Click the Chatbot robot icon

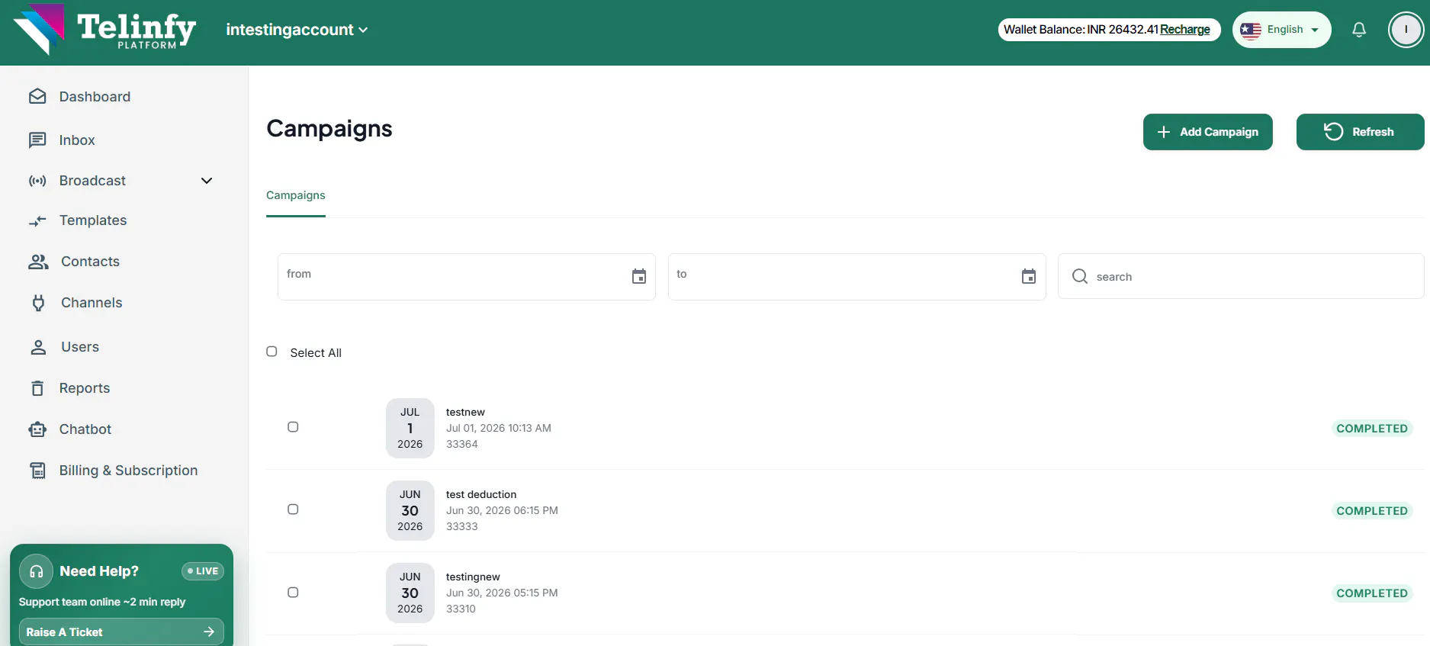coord(37,429)
